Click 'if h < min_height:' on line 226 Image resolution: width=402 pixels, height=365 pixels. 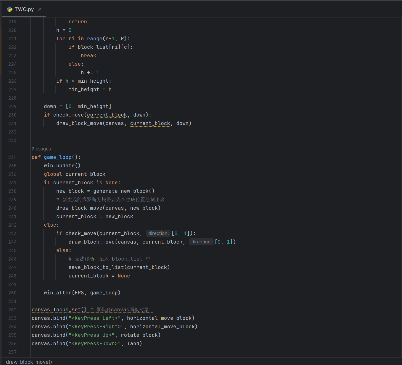(x=84, y=81)
